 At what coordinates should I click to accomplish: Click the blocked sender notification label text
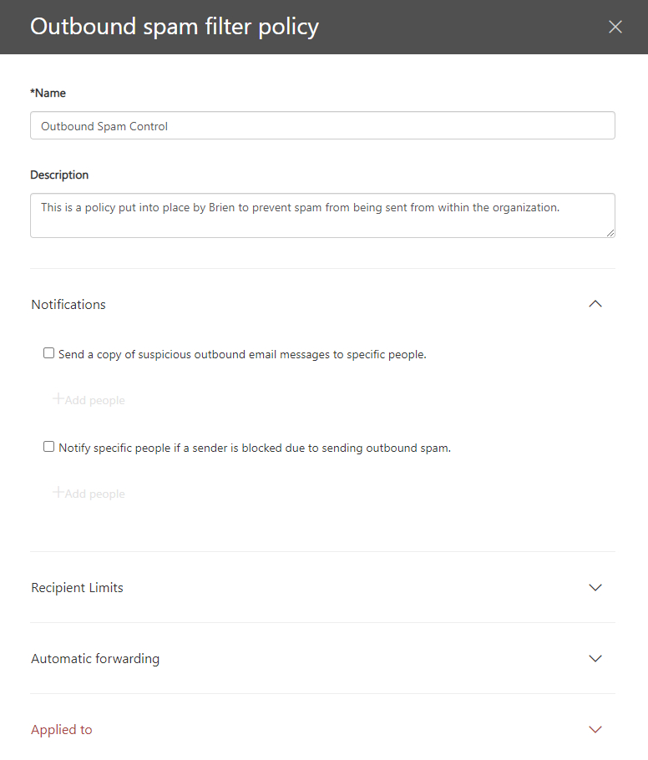click(x=255, y=448)
